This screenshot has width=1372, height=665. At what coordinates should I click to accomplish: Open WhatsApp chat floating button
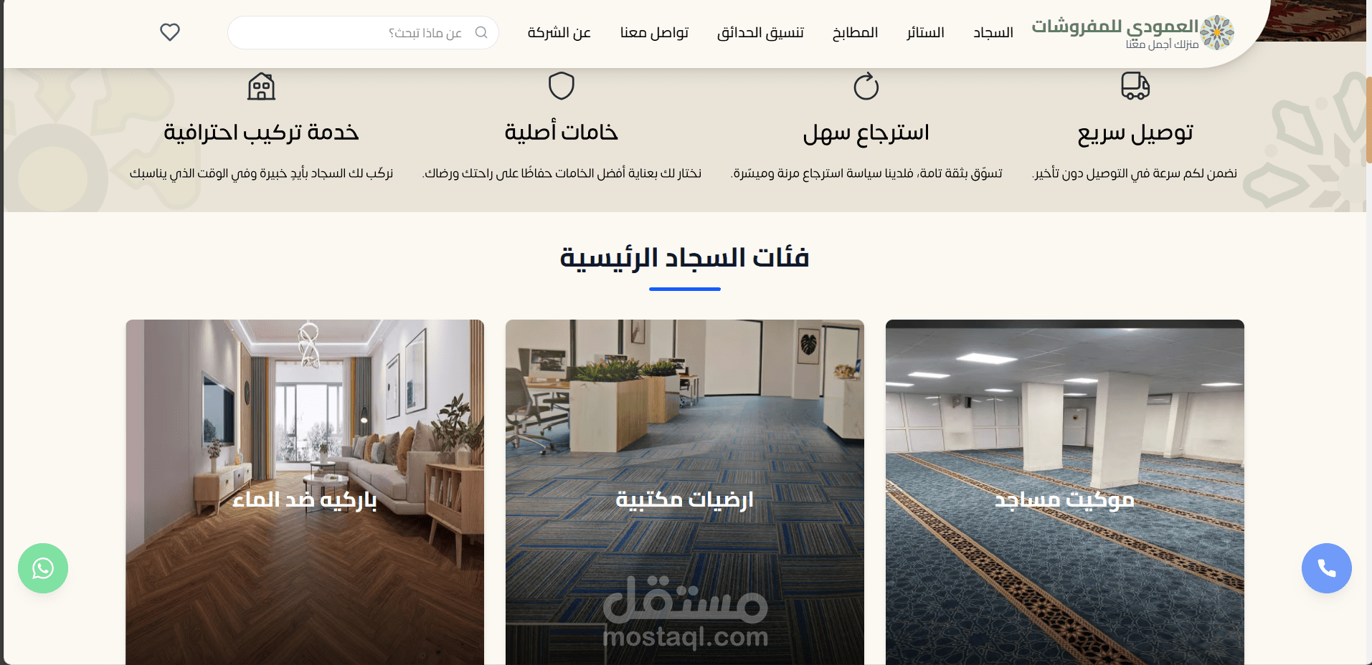(43, 568)
